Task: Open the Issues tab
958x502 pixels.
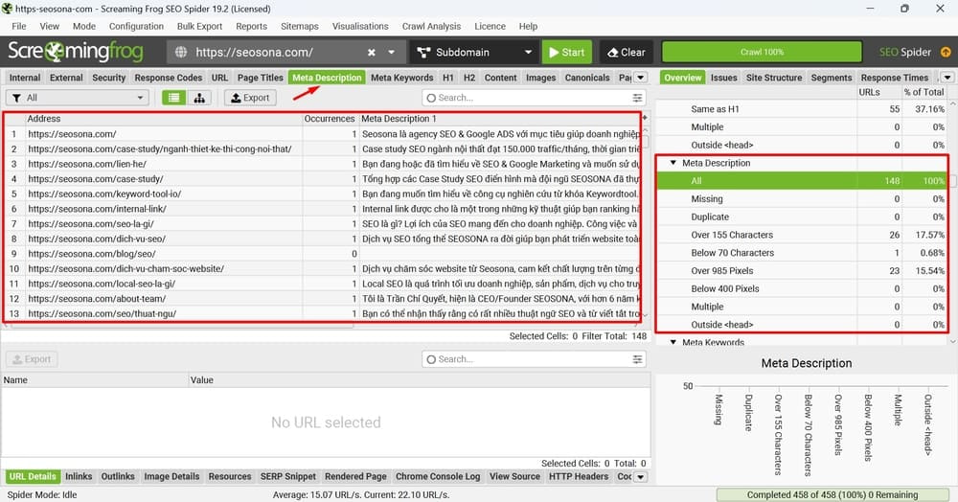Action: coord(724,78)
